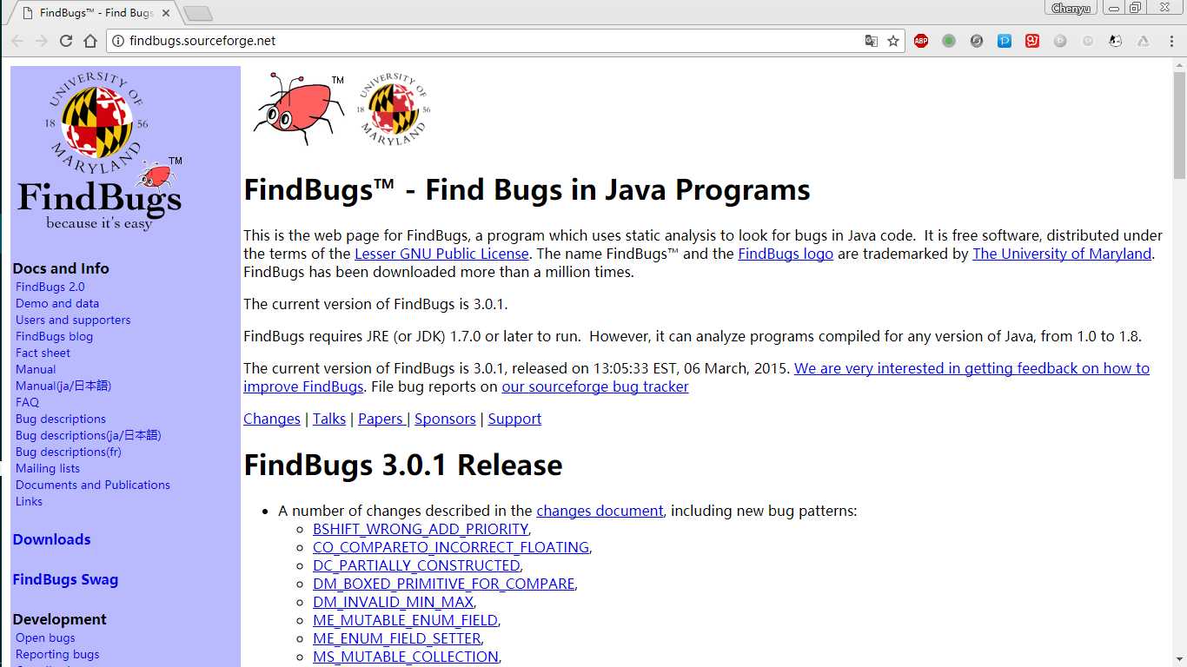Viewport: 1187px width, 667px height.
Task: Open the FAQ link
Action: point(27,402)
